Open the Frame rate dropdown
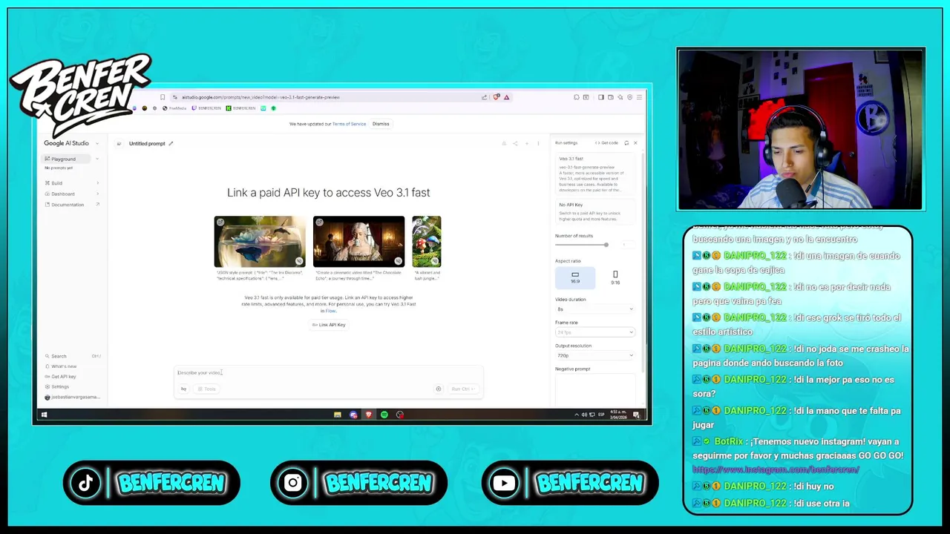 point(594,332)
